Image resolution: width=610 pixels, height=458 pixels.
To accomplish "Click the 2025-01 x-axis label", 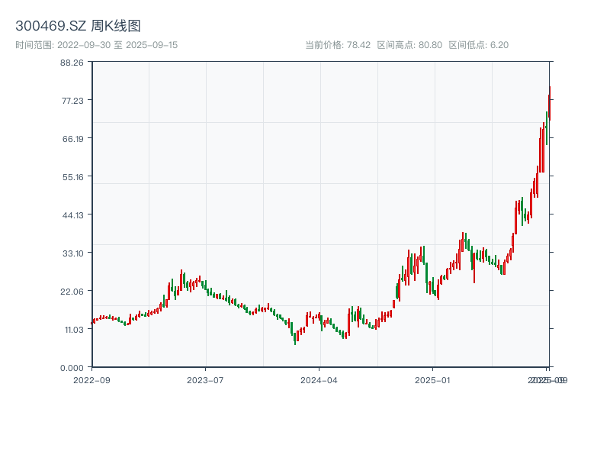I will coord(434,379).
